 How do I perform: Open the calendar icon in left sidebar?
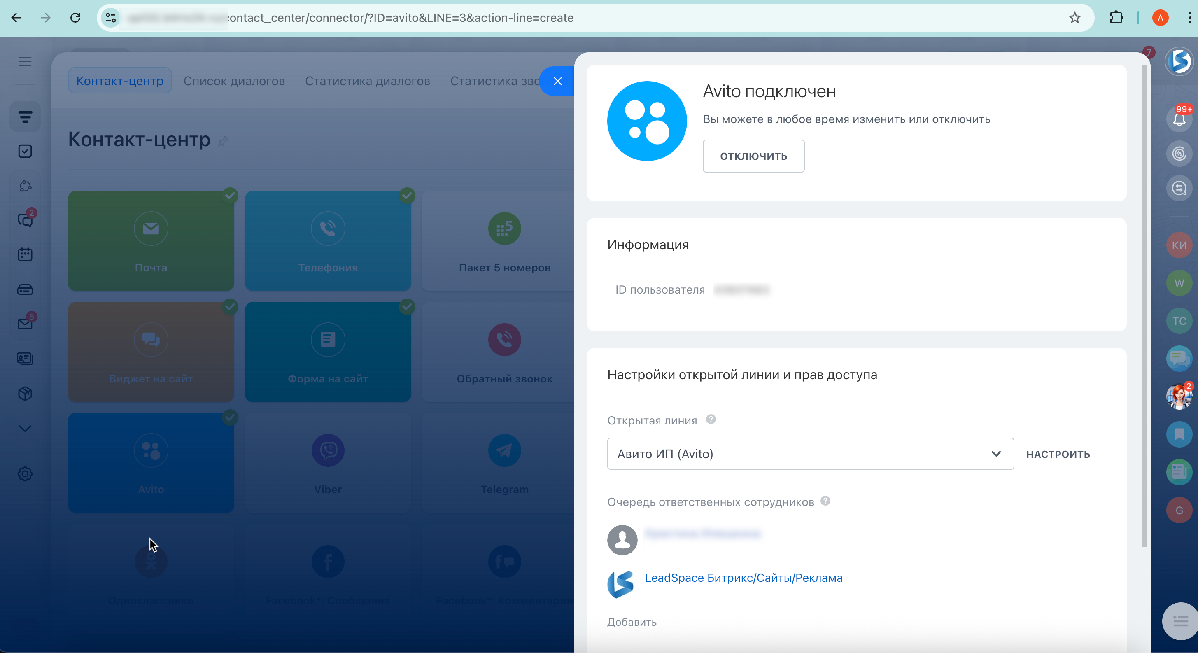pyautogui.click(x=25, y=254)
